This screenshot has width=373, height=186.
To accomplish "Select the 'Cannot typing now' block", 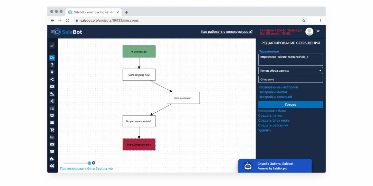I will point(139,75).
